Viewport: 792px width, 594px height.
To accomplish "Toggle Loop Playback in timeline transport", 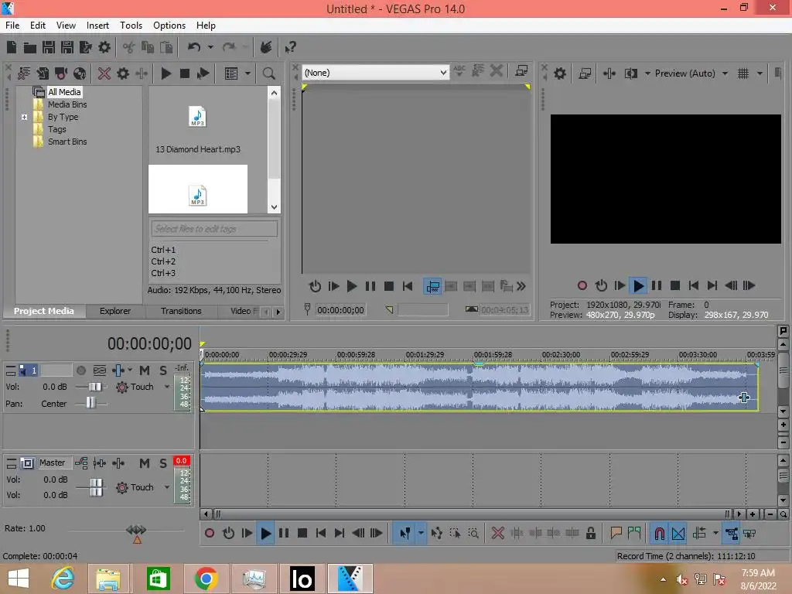I will coord(228,534).
